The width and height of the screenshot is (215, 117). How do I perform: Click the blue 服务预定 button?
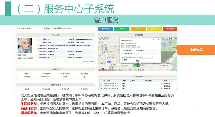pyautogui.click(x=105, y=29)
